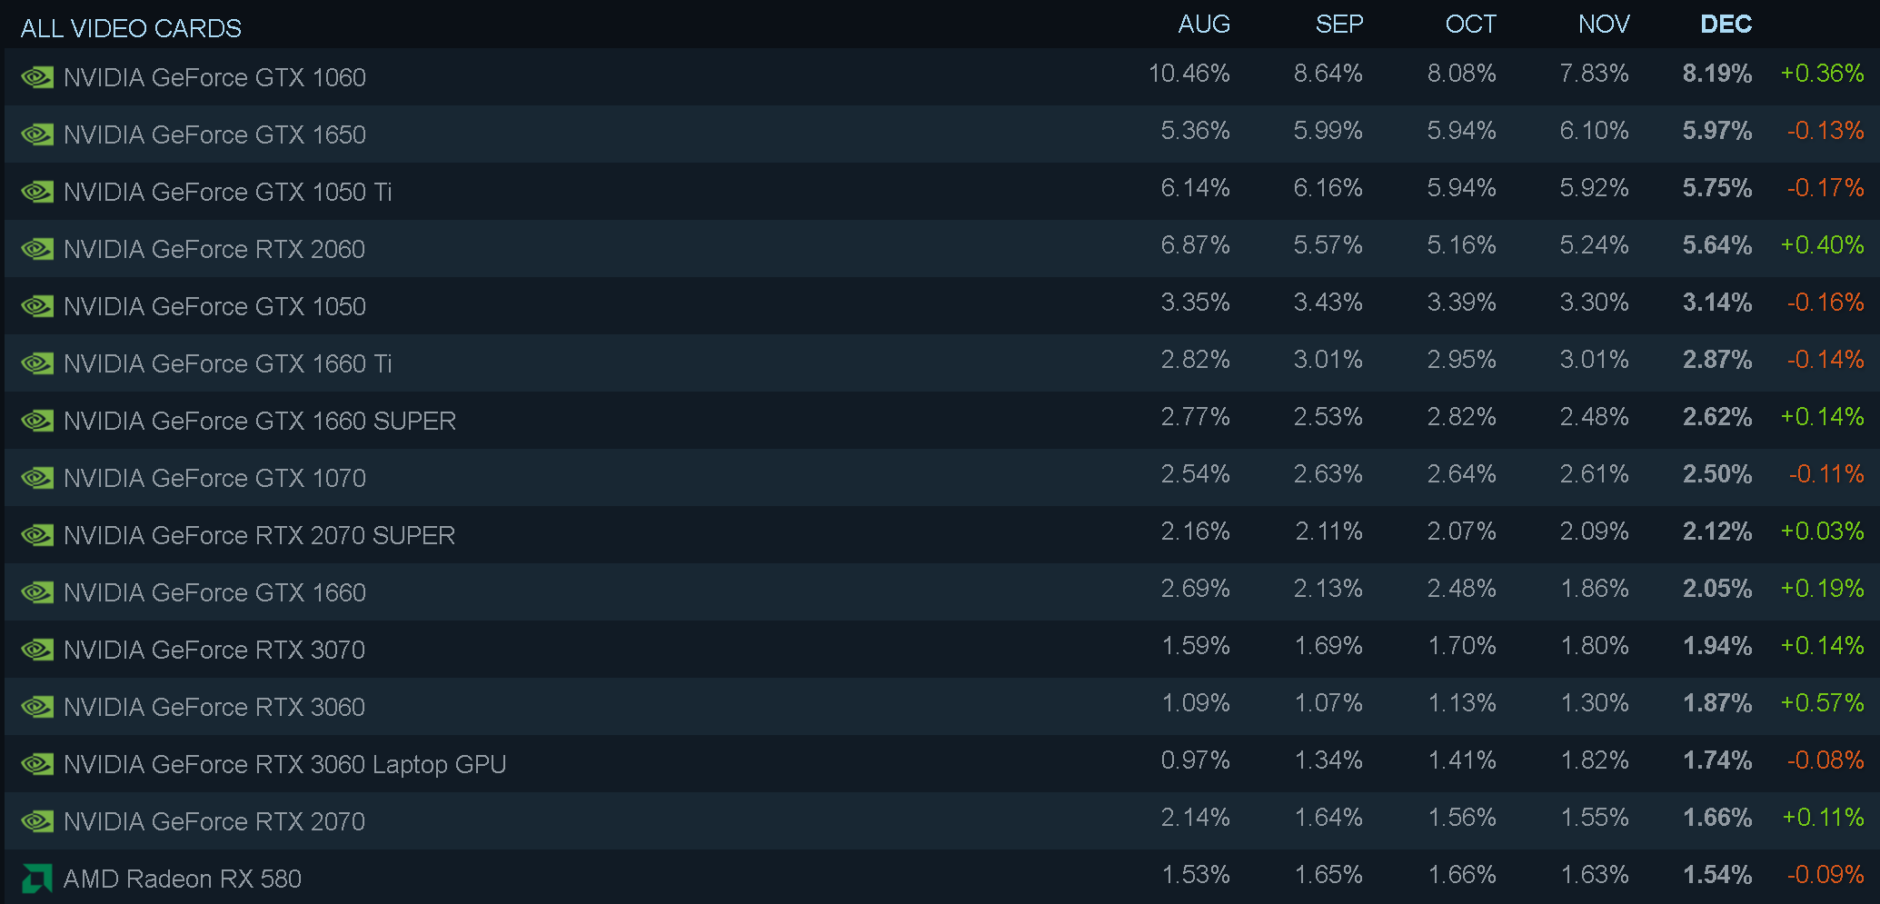Click the NVIDIA icon next to GTX 1660 SUPER

pyautogui.click(x=37, y=421)
